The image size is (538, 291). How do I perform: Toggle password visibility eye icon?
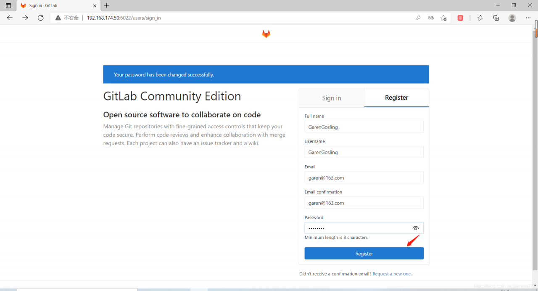click(x=416, y=228)
